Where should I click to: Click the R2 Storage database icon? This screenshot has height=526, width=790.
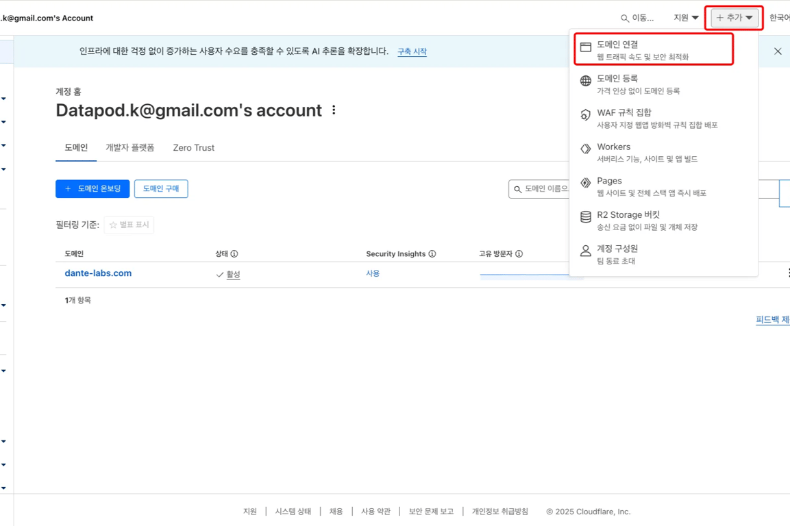tap(585, 216)
